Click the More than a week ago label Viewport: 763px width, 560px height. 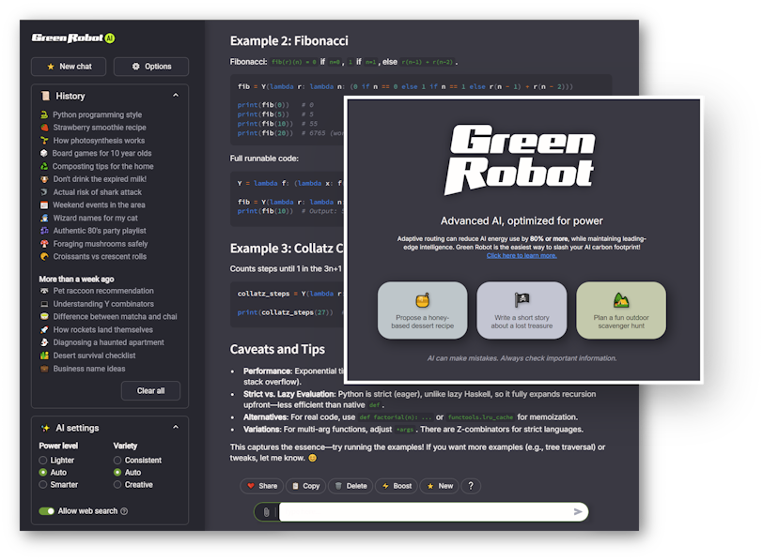76,279
